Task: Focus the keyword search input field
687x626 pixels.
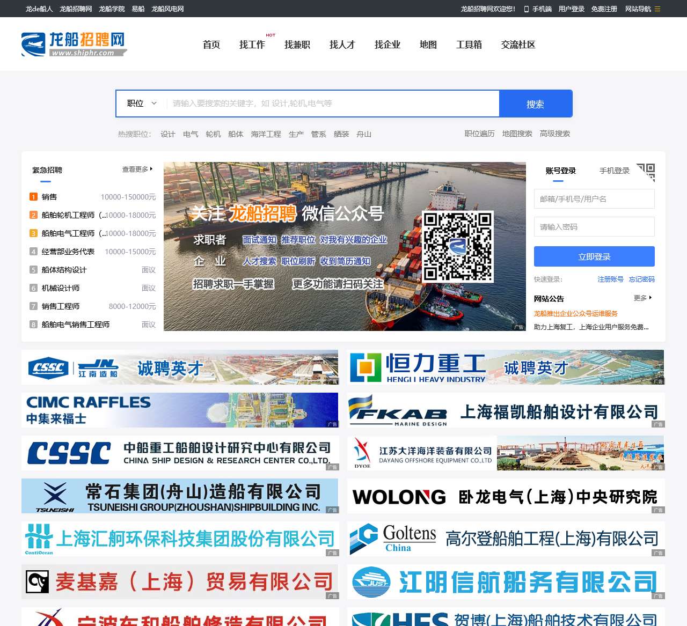Action: tap(333, 104)
